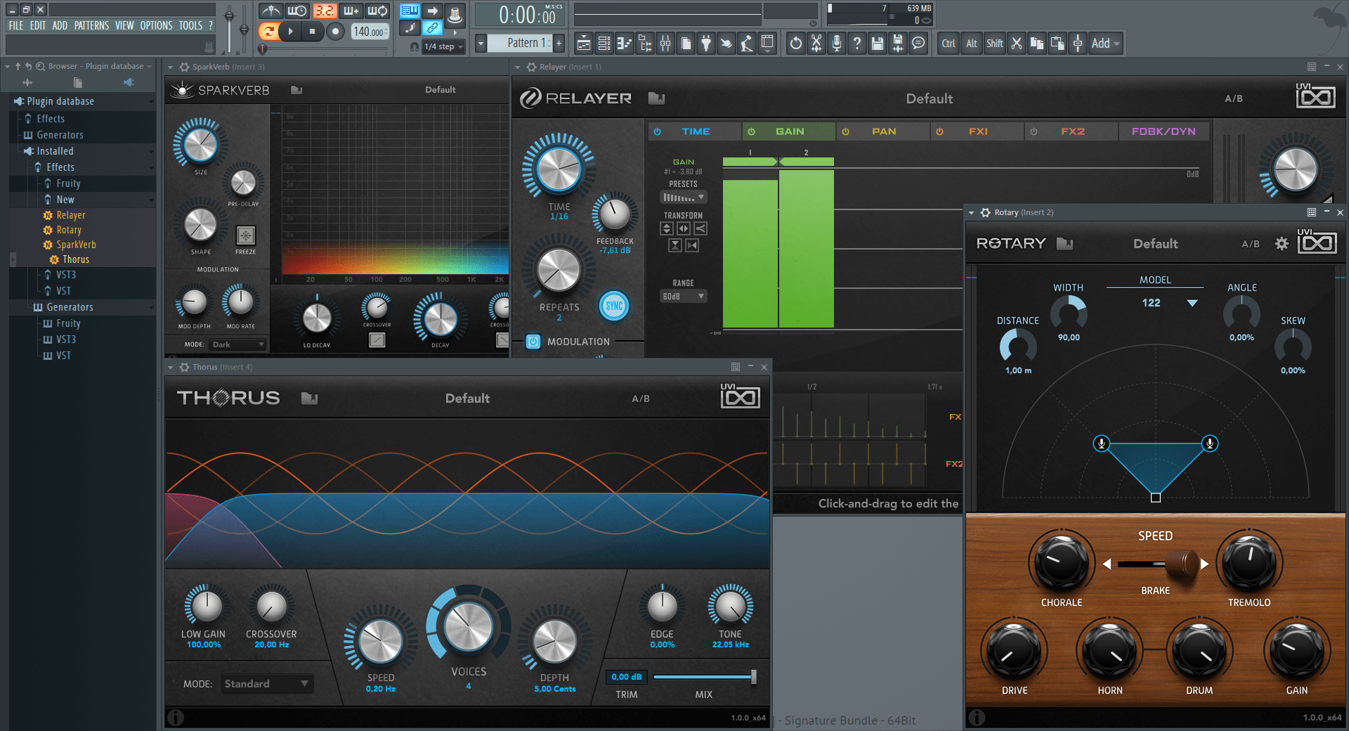The image size is (1349, 731).
Task: Select Relayer in the plugin browser tree
Action: tap(71, 215)
